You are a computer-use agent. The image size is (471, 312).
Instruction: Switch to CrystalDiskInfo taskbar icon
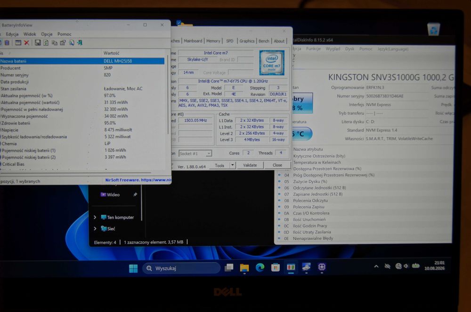point(306,267)
